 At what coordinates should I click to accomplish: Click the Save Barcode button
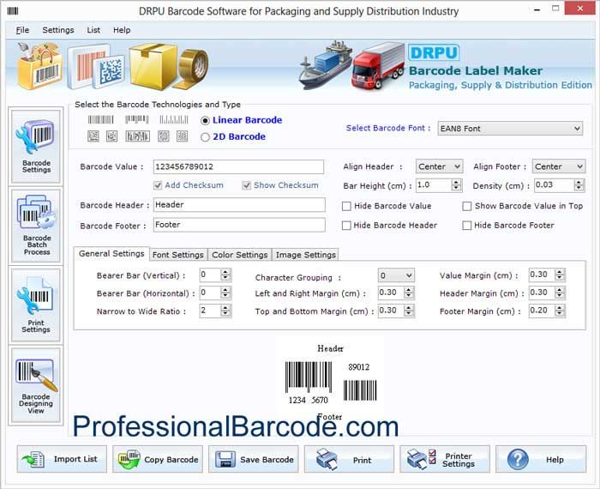(x=254, y=459)
